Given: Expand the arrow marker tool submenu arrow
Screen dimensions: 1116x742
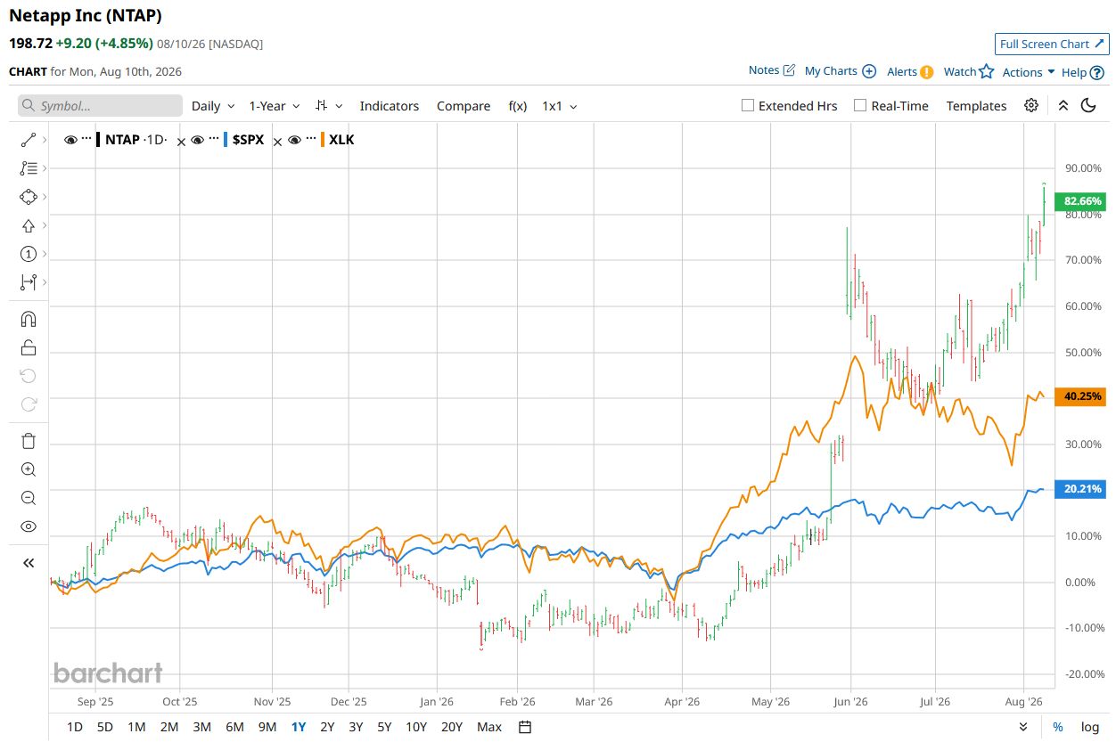Looking at the screenshot, I should point(45,225).
